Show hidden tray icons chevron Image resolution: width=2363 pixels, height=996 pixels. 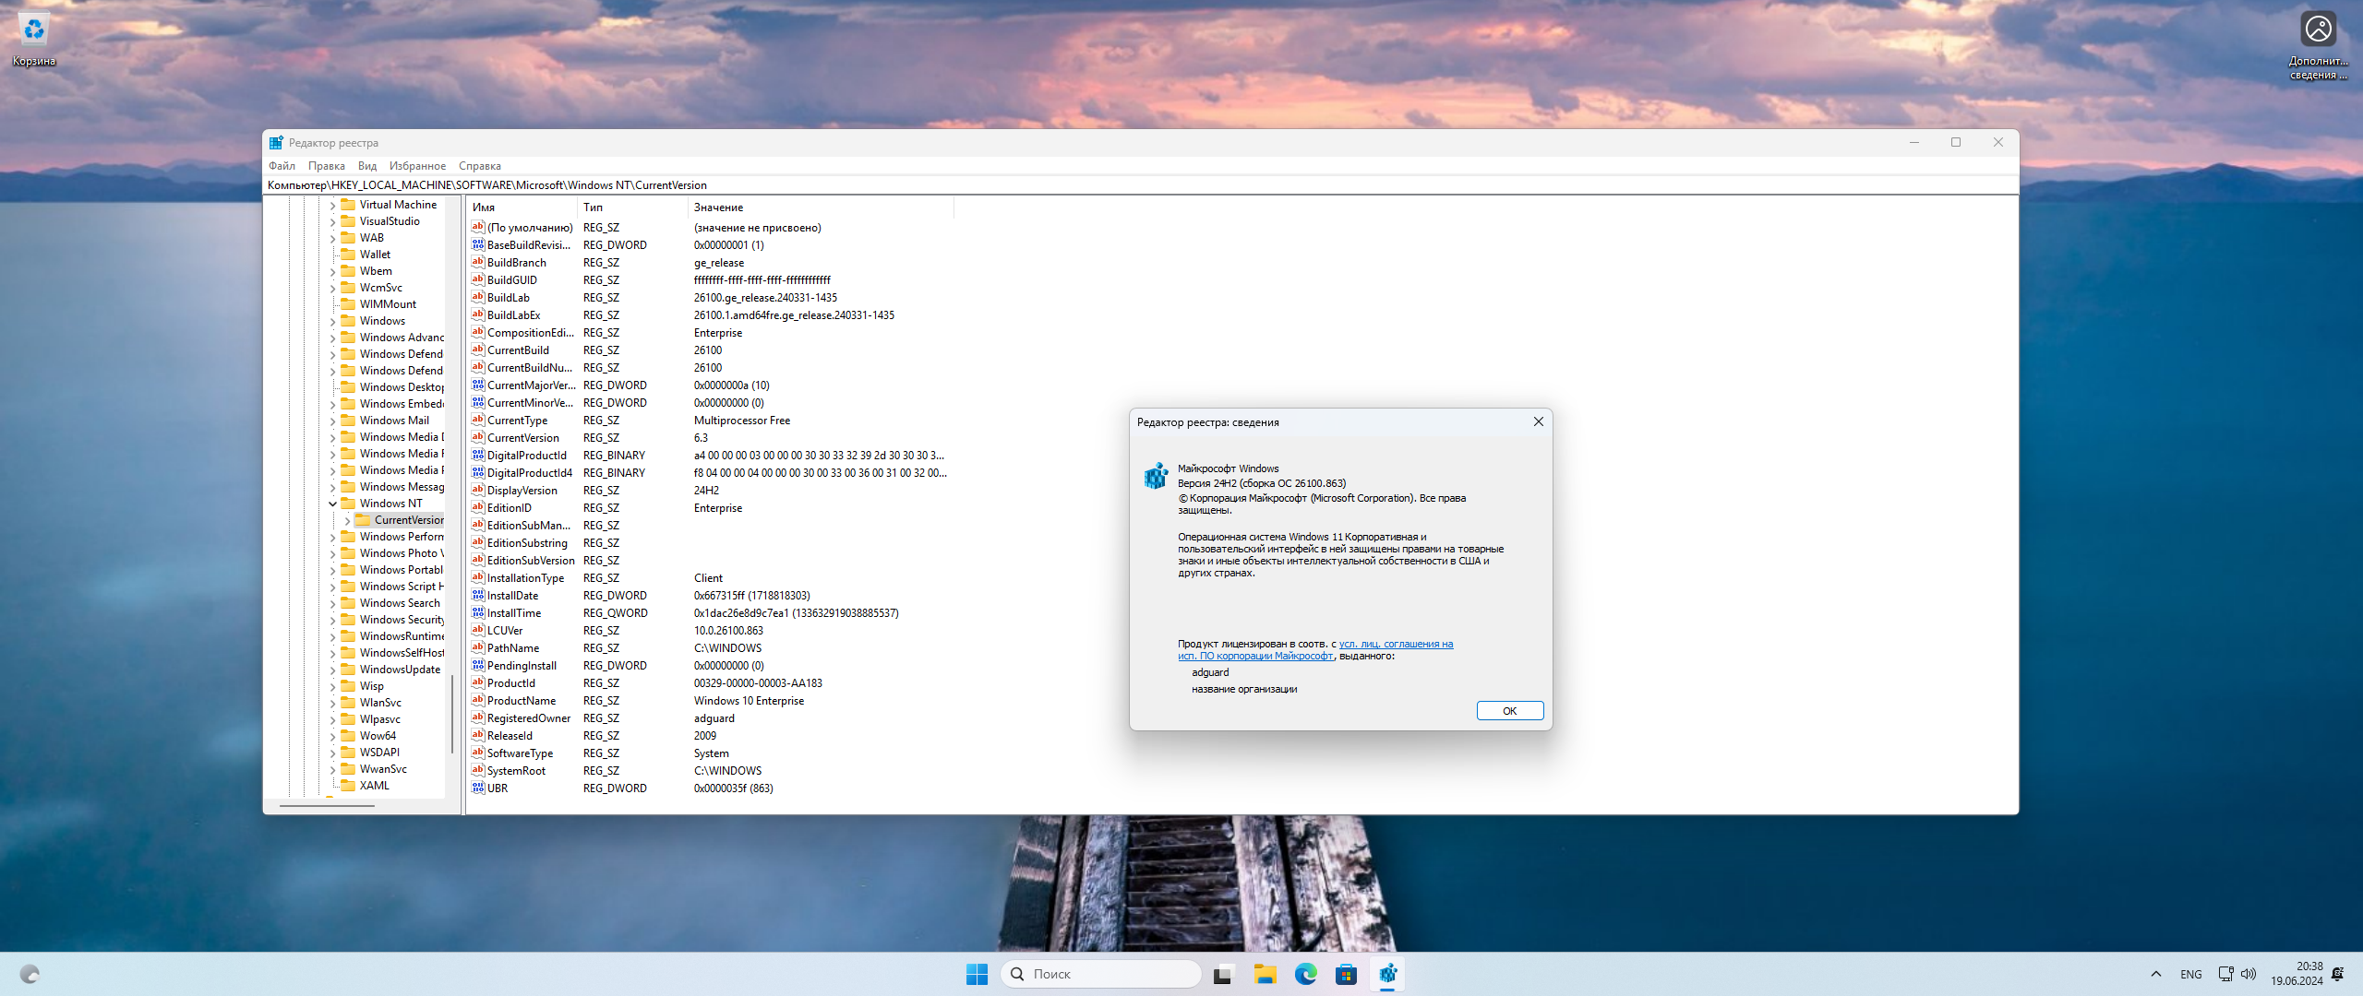point(2156,974)
